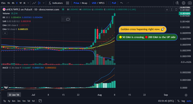This screenshot has width=193, height=104.
Task: Redo the chart action
Action: coord(128,3)
